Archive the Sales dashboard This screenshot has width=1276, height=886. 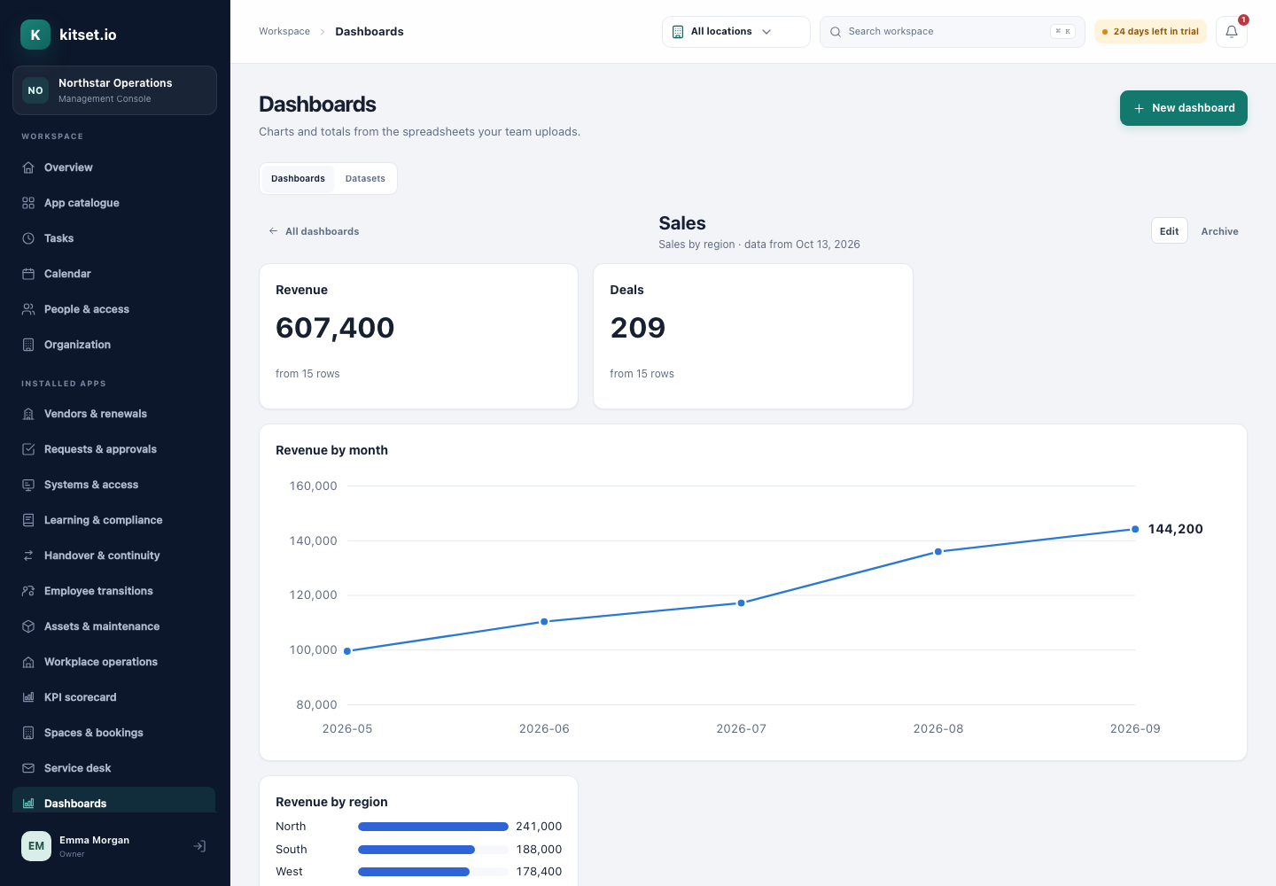tap(1220, 231)
